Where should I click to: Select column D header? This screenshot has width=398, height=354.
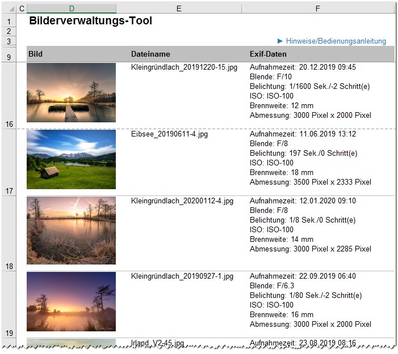[72, 8]
